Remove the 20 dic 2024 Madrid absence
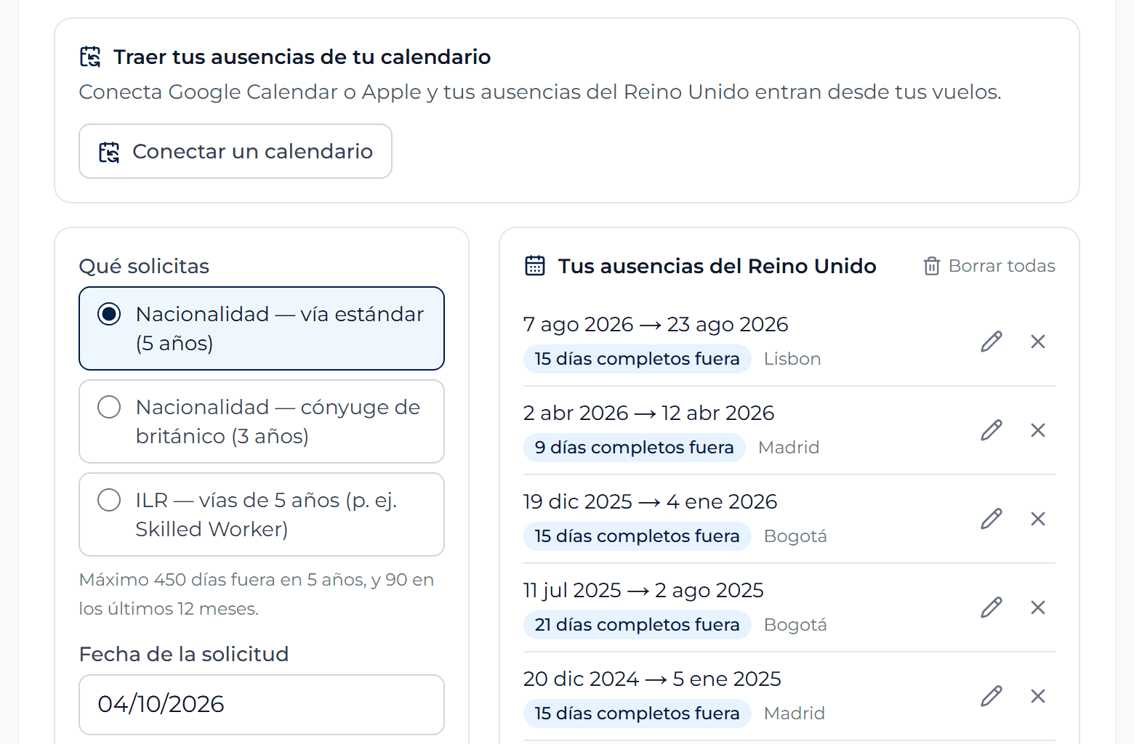1134x744 pixels. click(1038, 696)
